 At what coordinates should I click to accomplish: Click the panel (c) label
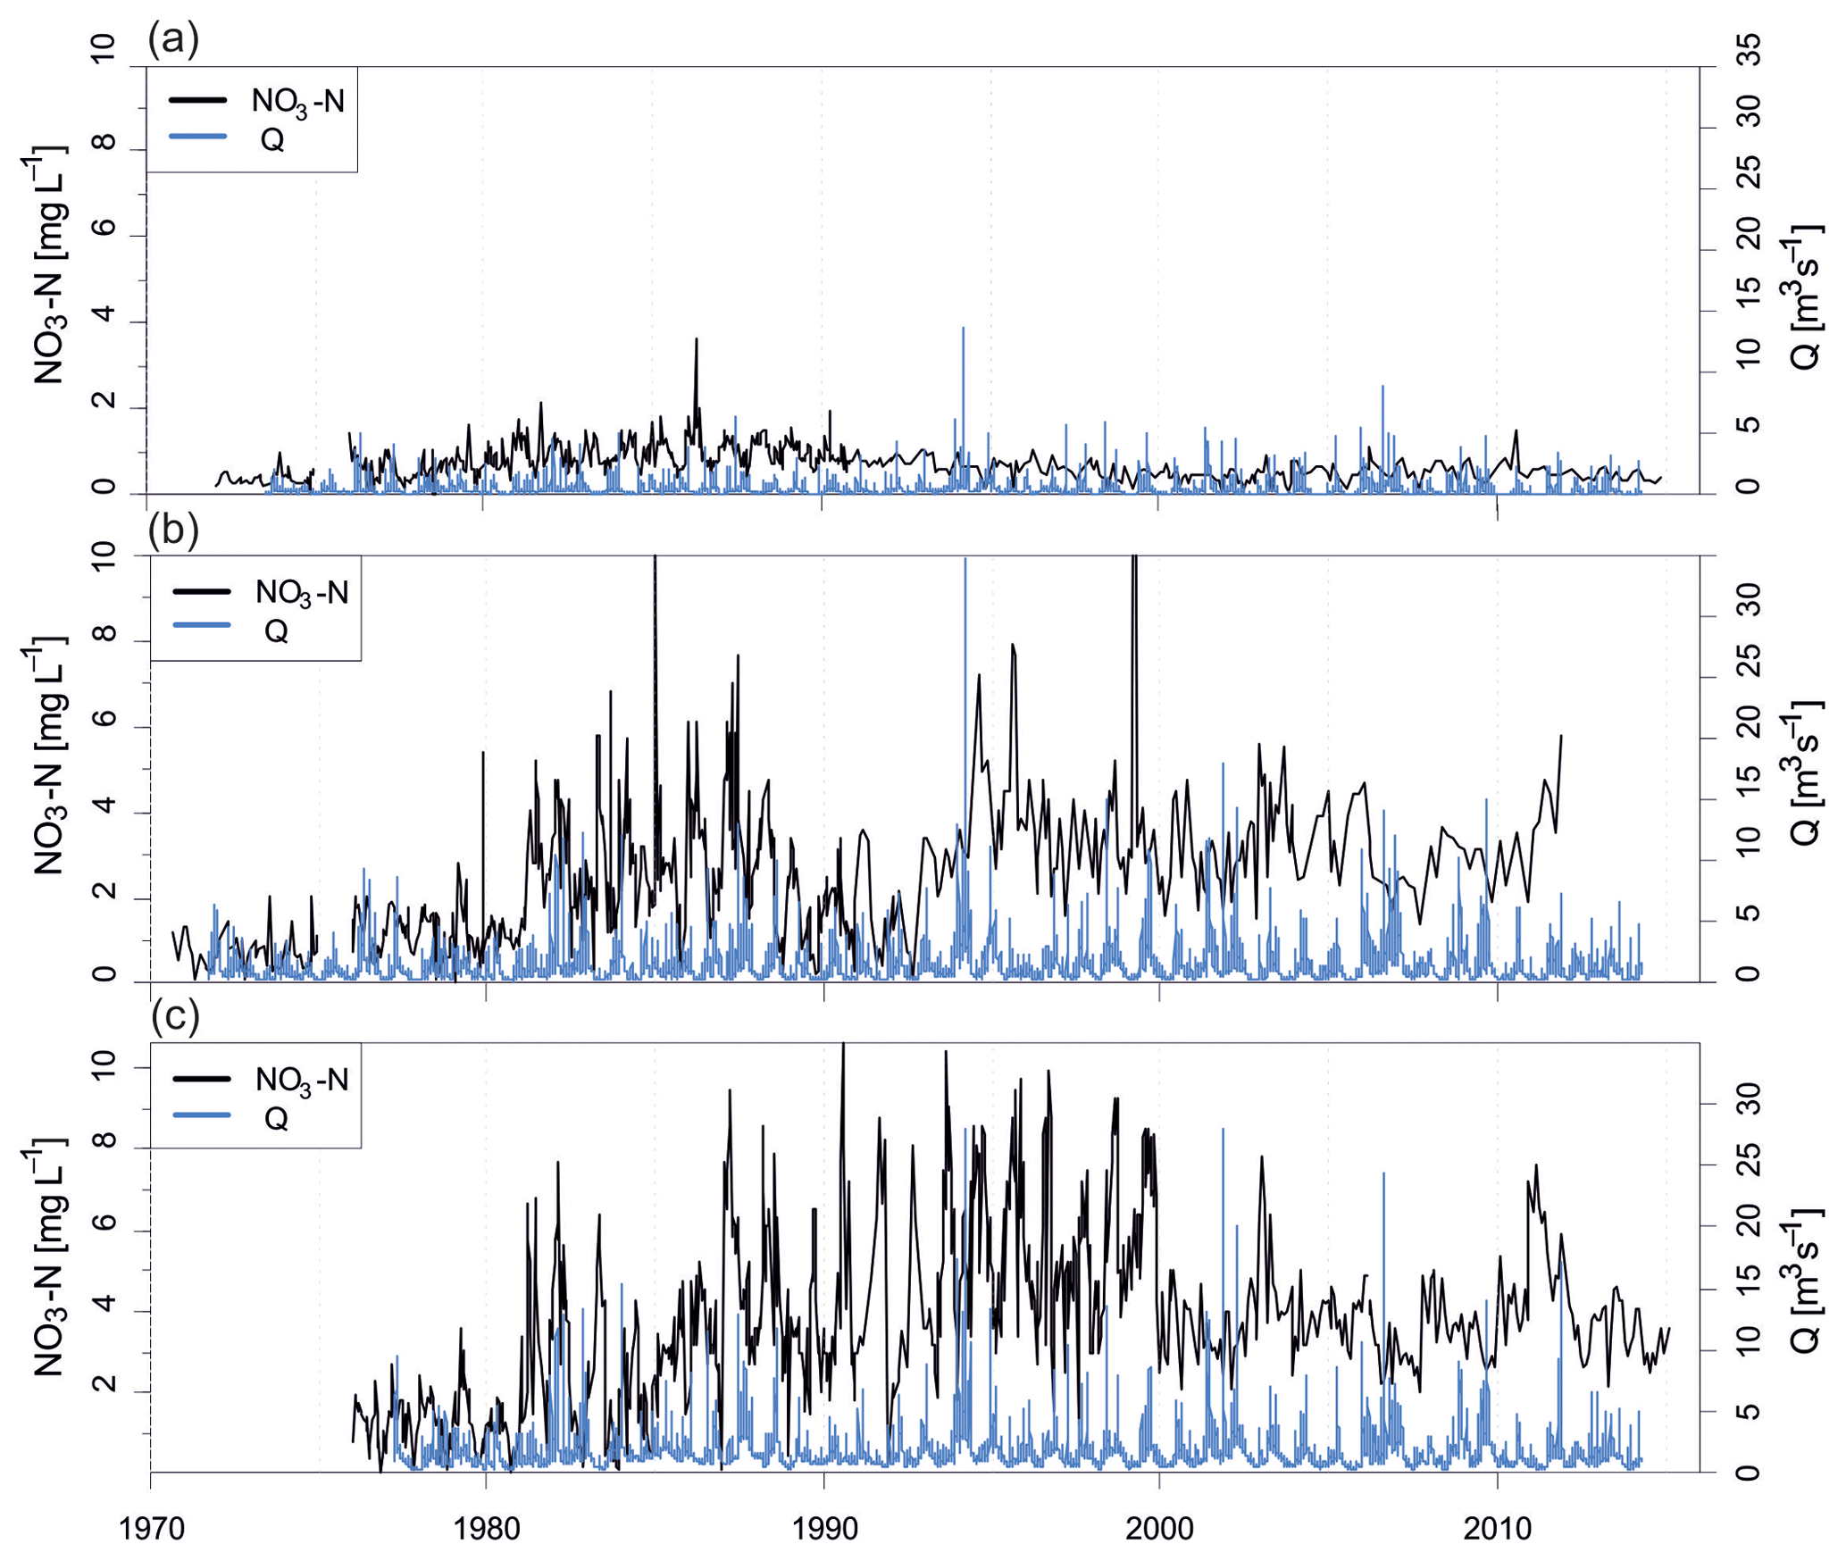click(x=175, y=1017)
